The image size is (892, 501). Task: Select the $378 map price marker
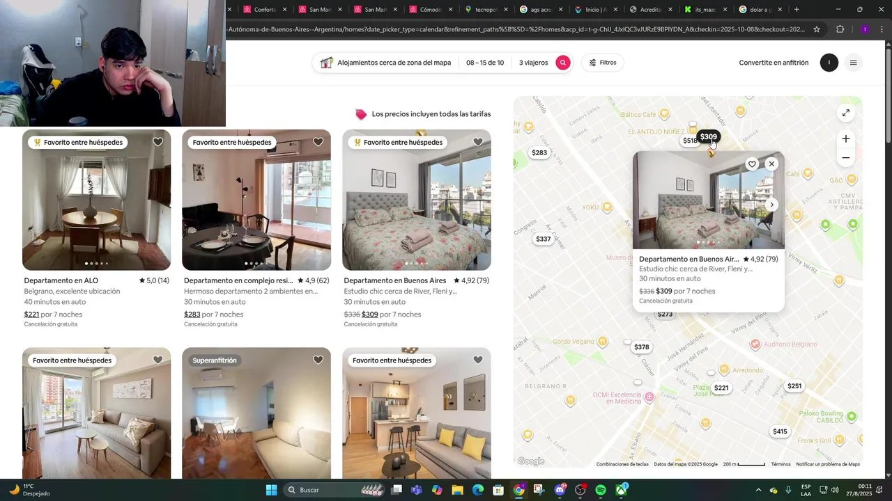[642, 347]
